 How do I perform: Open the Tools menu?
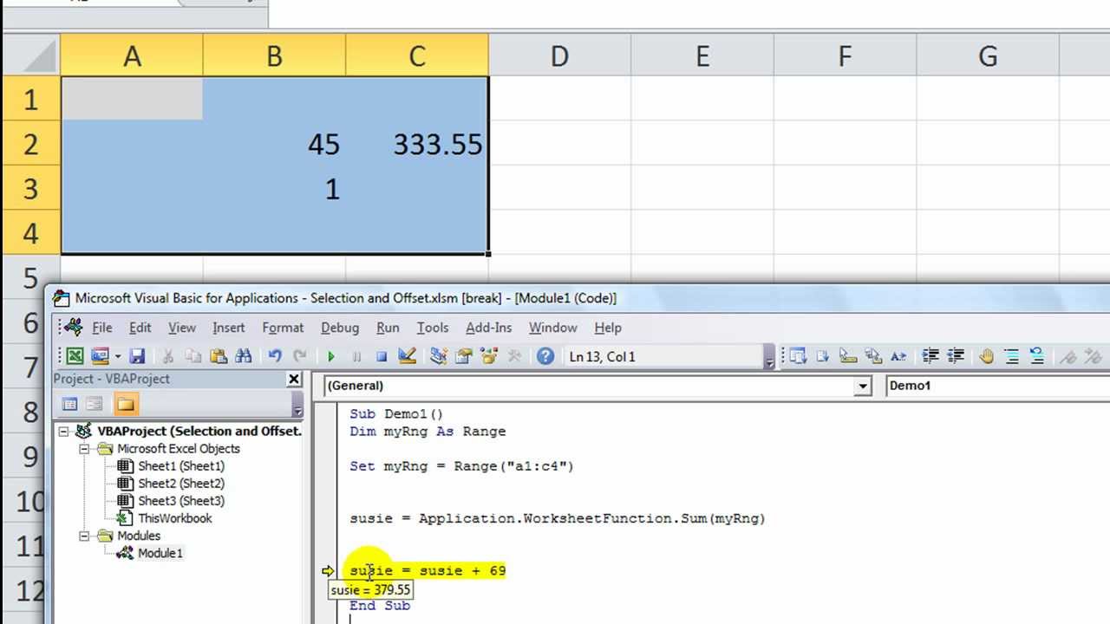click(433, 328)
